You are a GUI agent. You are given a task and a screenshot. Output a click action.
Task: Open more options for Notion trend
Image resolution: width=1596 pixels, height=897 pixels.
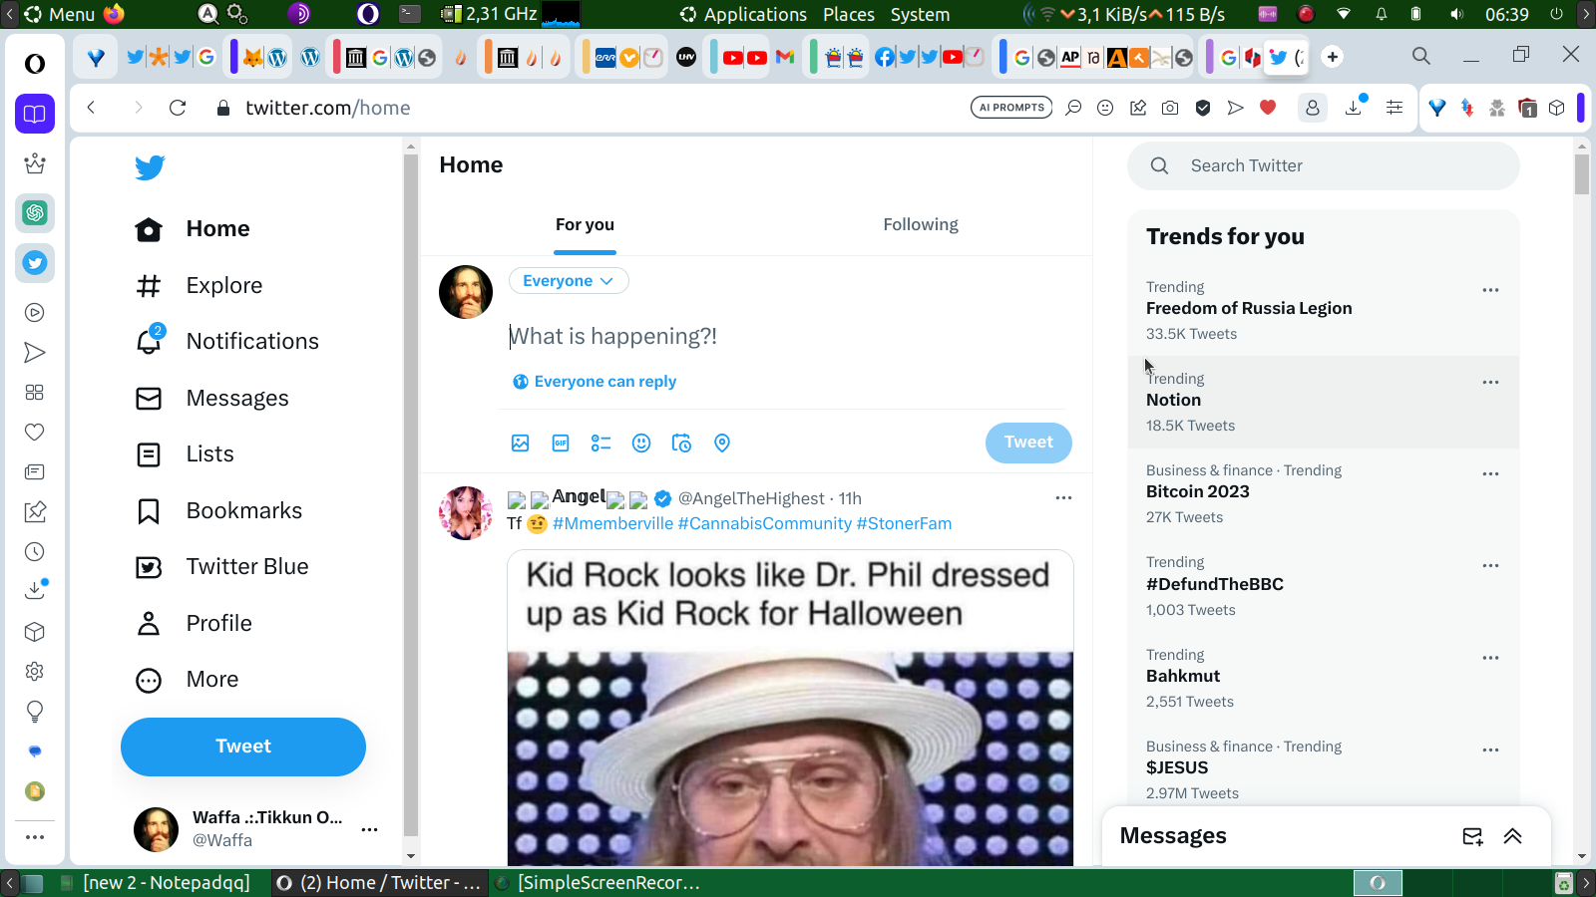1490,382
